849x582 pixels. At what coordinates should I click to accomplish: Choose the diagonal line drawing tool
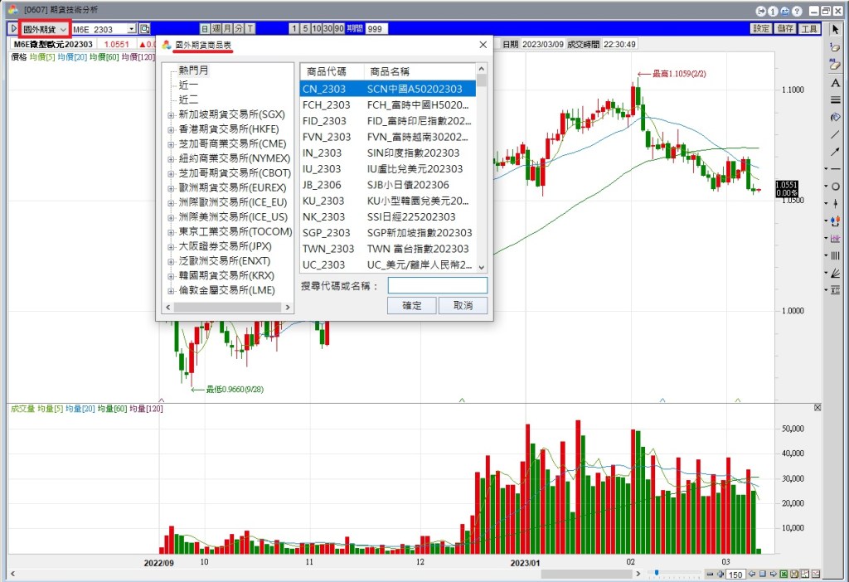point(835,134)
